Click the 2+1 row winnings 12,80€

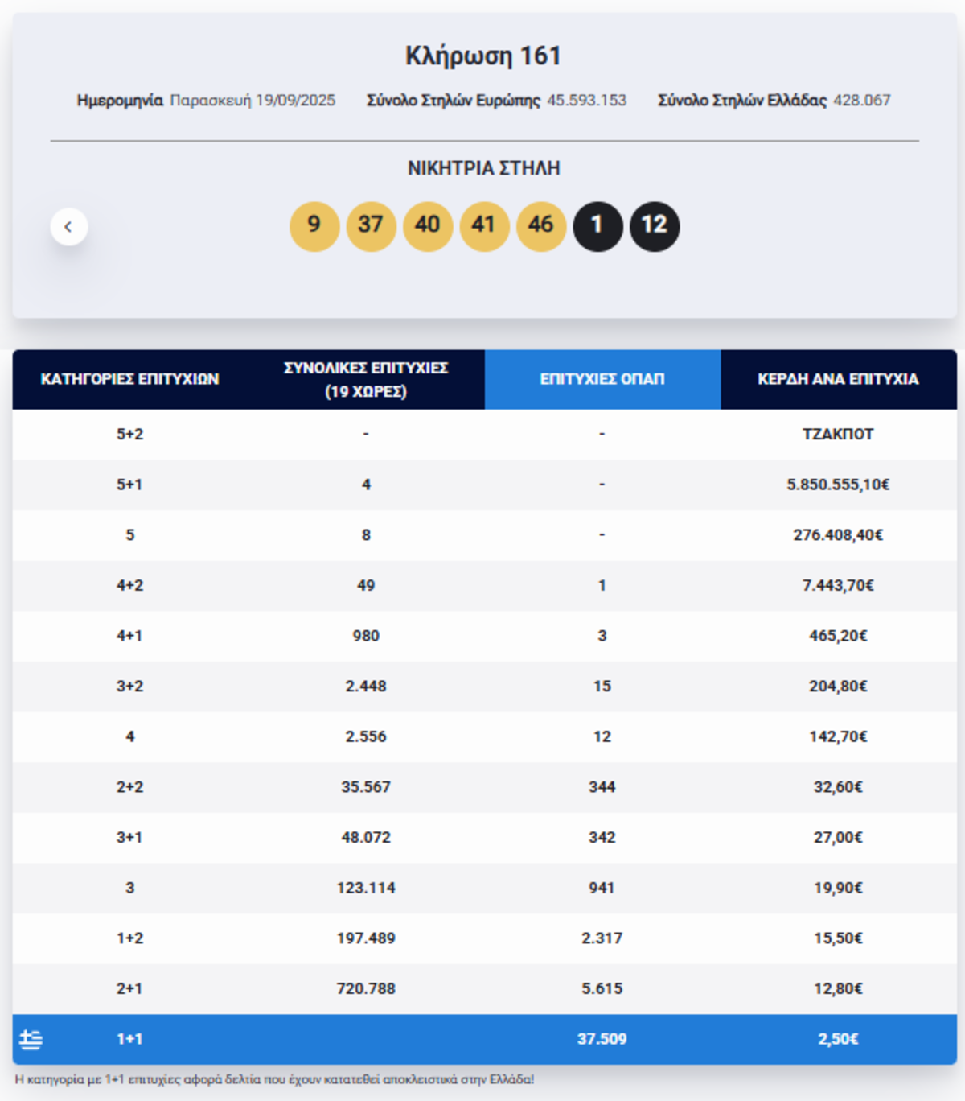[838, 988]
